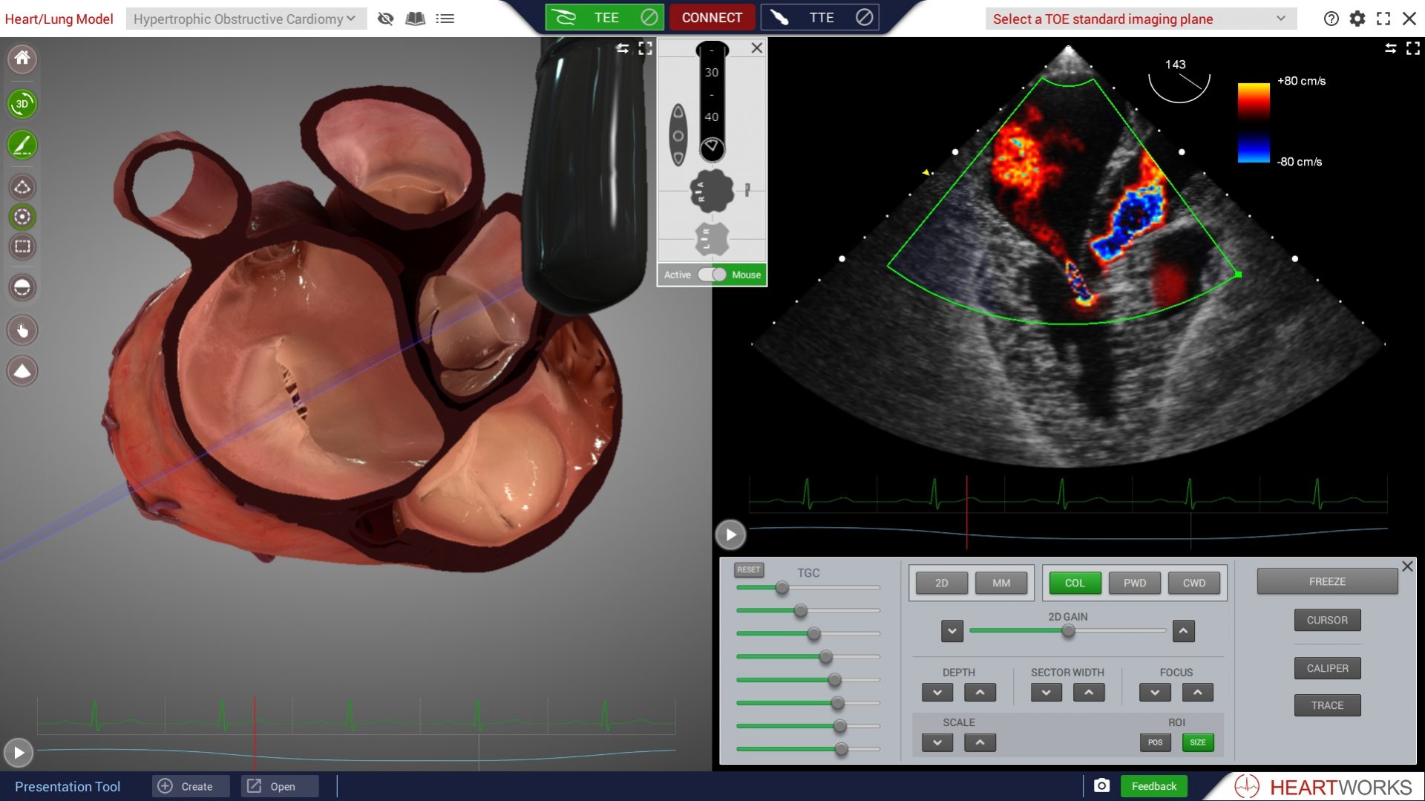1425x801 pixels.
Task: Open Select a TOE standard imaging plane dropdown
Action: click(x=1141, y=19)
